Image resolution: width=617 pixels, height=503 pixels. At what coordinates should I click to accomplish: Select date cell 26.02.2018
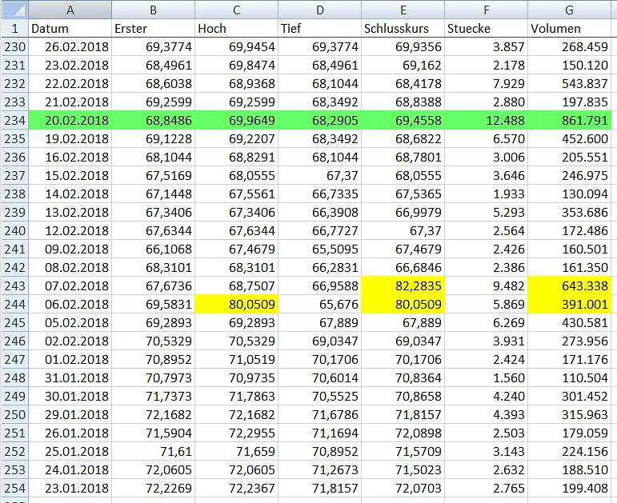coord(70,47)
